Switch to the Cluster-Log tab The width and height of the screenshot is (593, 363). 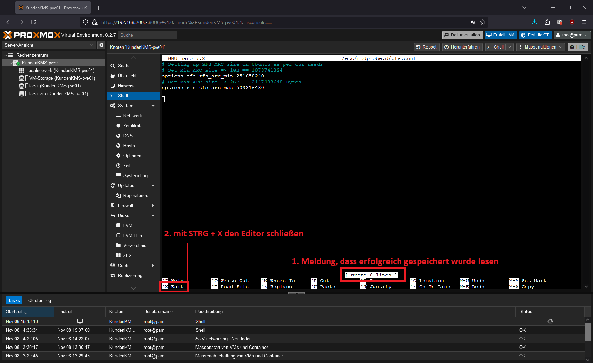coord(40,300)
